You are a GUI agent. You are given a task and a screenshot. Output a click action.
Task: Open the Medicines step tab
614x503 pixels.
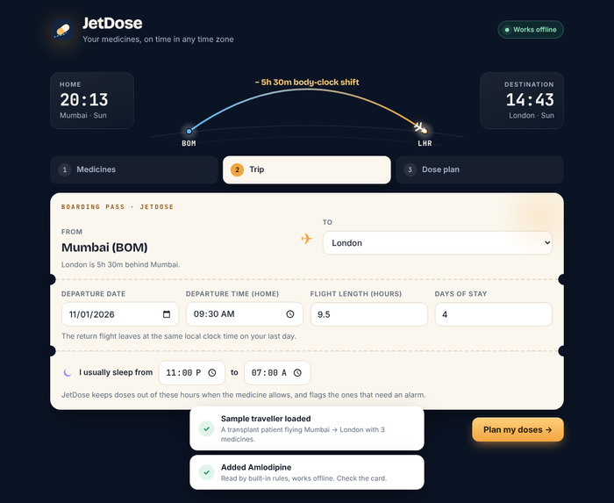134,169
